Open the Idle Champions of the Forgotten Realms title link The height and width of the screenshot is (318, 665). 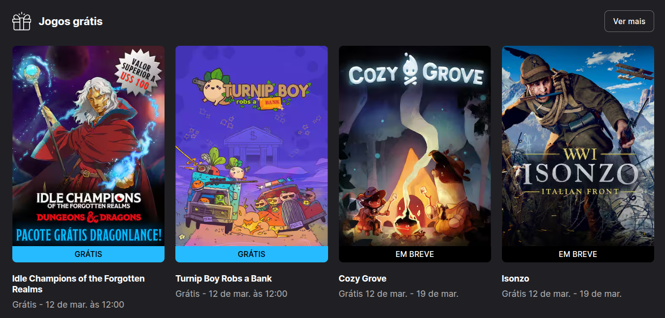point(78,284)
